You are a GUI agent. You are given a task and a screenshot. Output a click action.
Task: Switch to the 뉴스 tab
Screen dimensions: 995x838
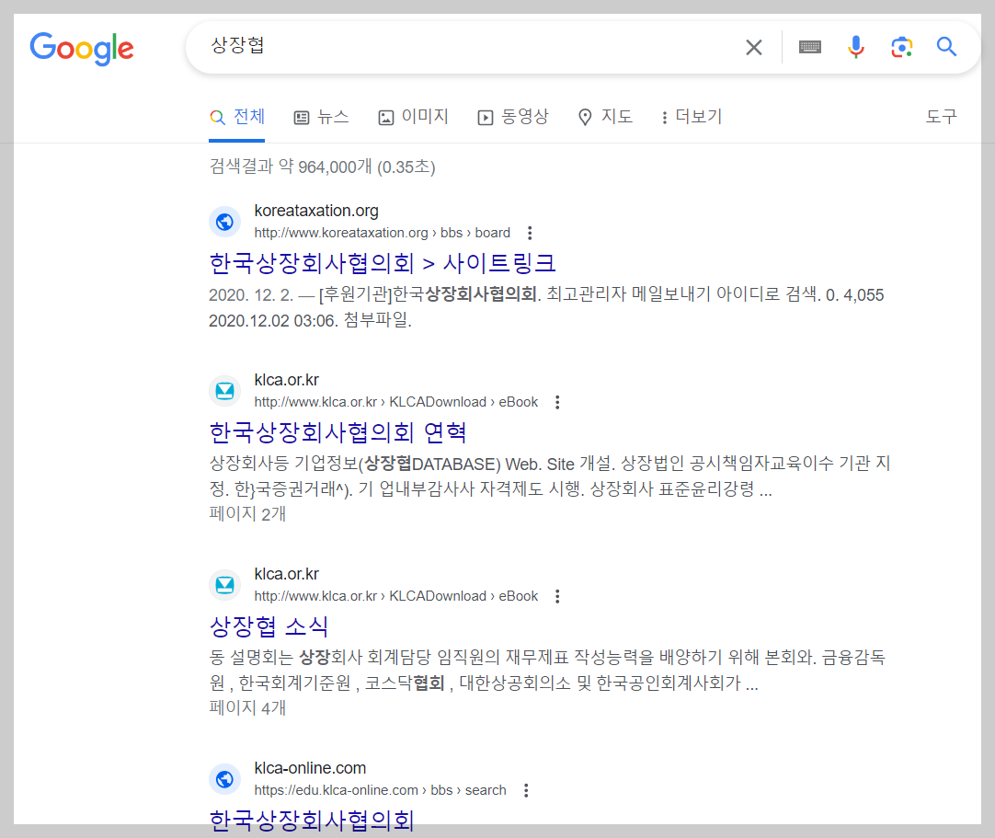[x=321, y=117]
